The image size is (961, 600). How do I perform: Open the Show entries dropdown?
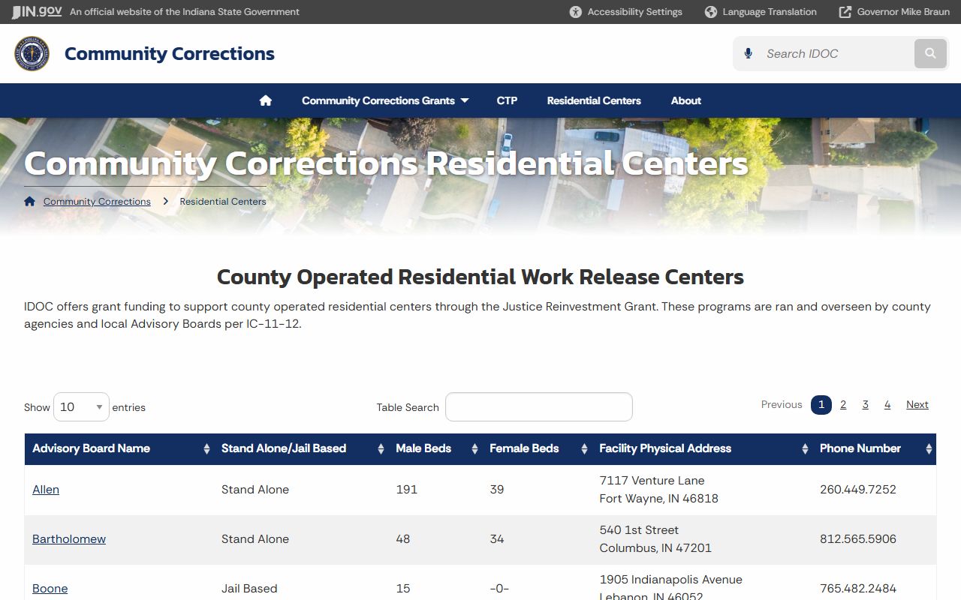81,407
